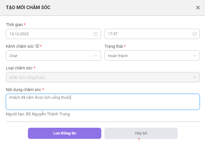This screenshot has width=205, height=150.
Task: Open the Trạng thái Hoàn thành combo box
Action: [x=152, y=56]
